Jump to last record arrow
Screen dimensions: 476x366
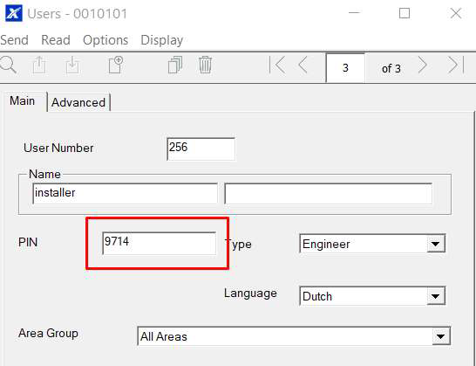[456, 65]
